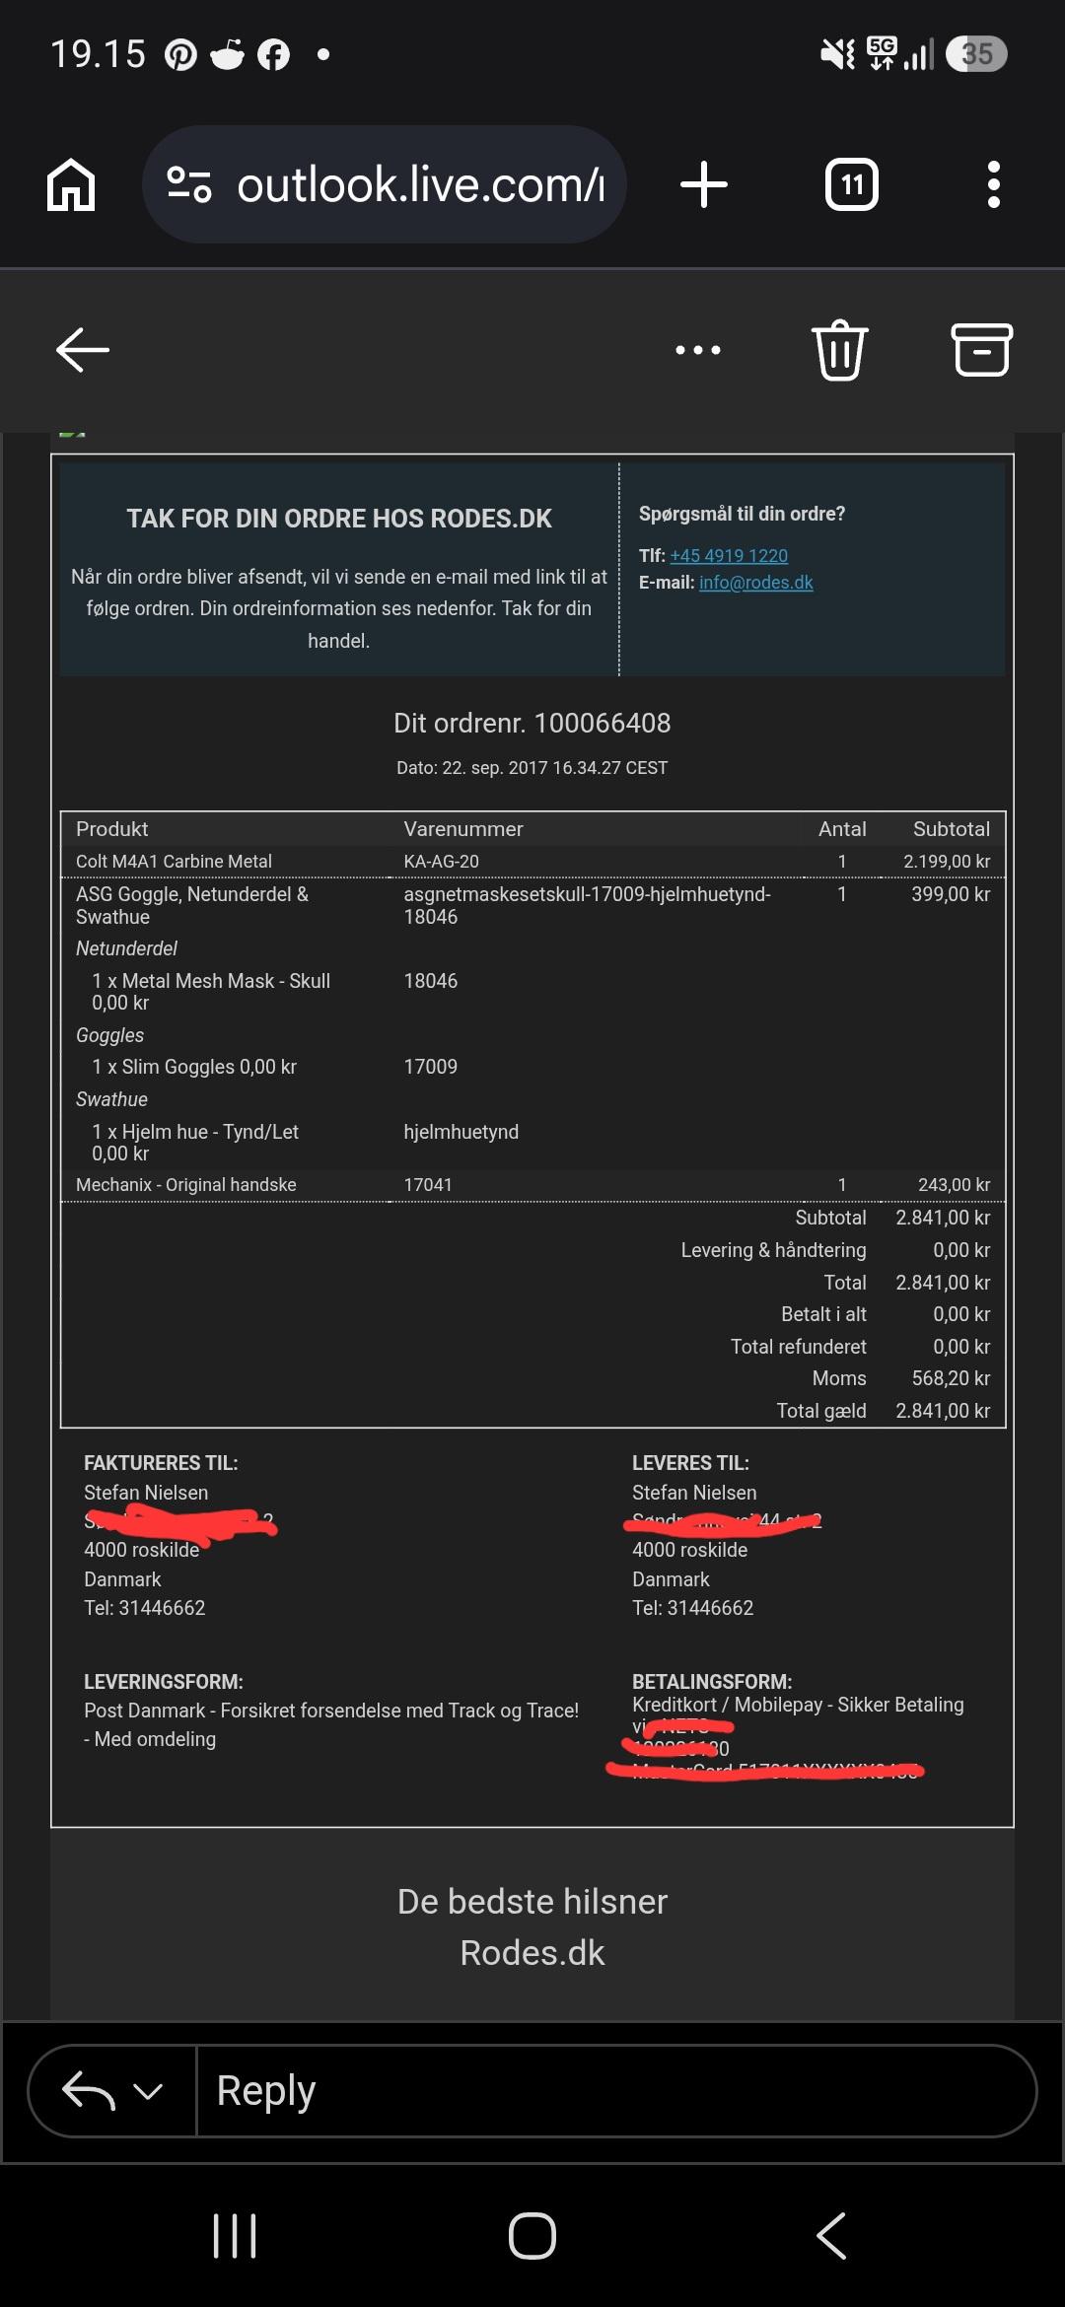This screenshot has height=2307, width=1065.
Task: Tap the Reply text field
Action: (x=616, y=2091)
